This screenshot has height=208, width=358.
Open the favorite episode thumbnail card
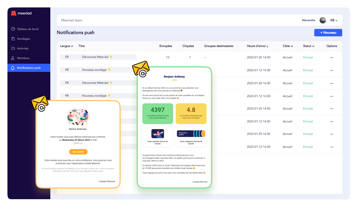pyautogui.click(x=158, y=137)
